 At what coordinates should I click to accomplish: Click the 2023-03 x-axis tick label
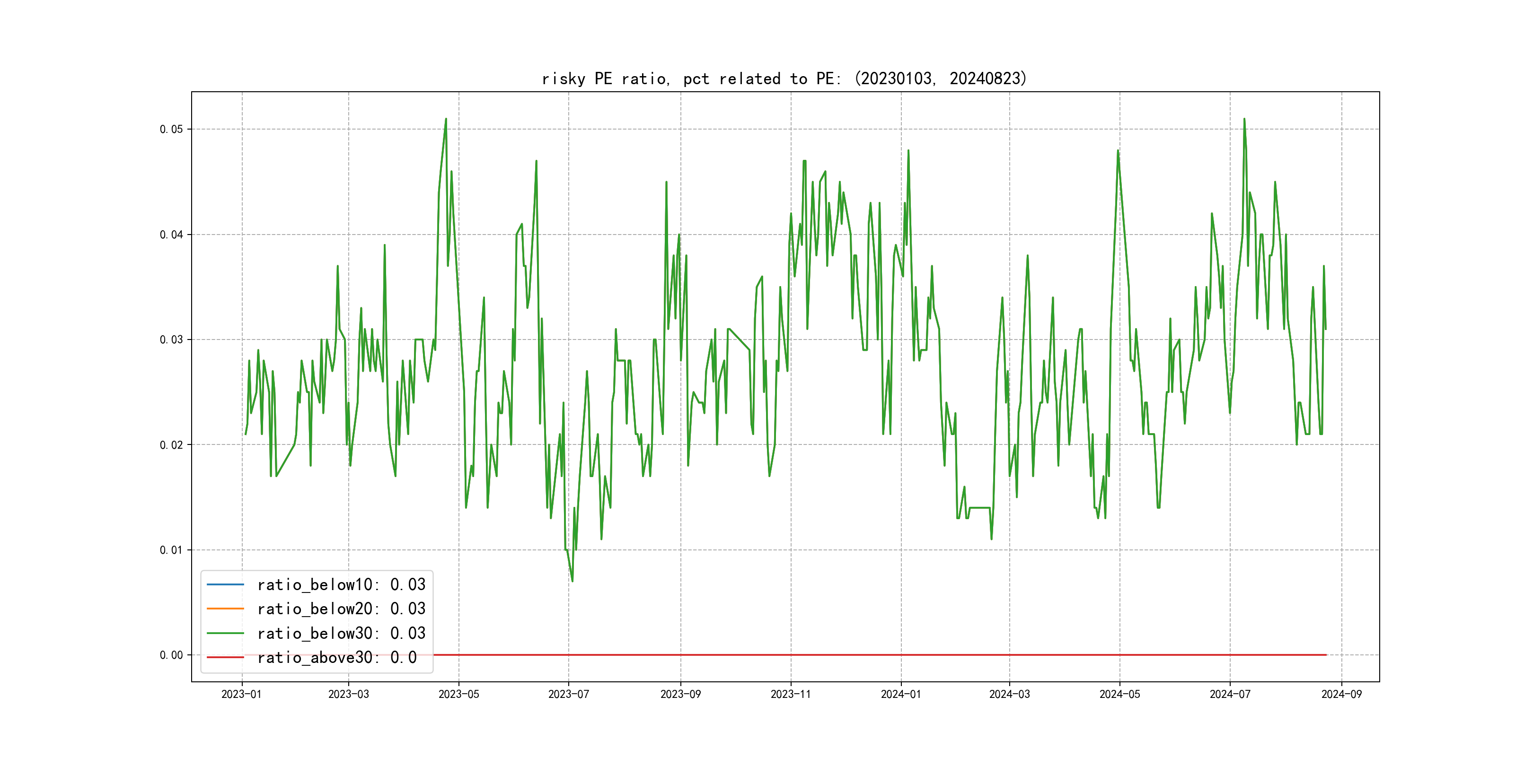[348, 694]
